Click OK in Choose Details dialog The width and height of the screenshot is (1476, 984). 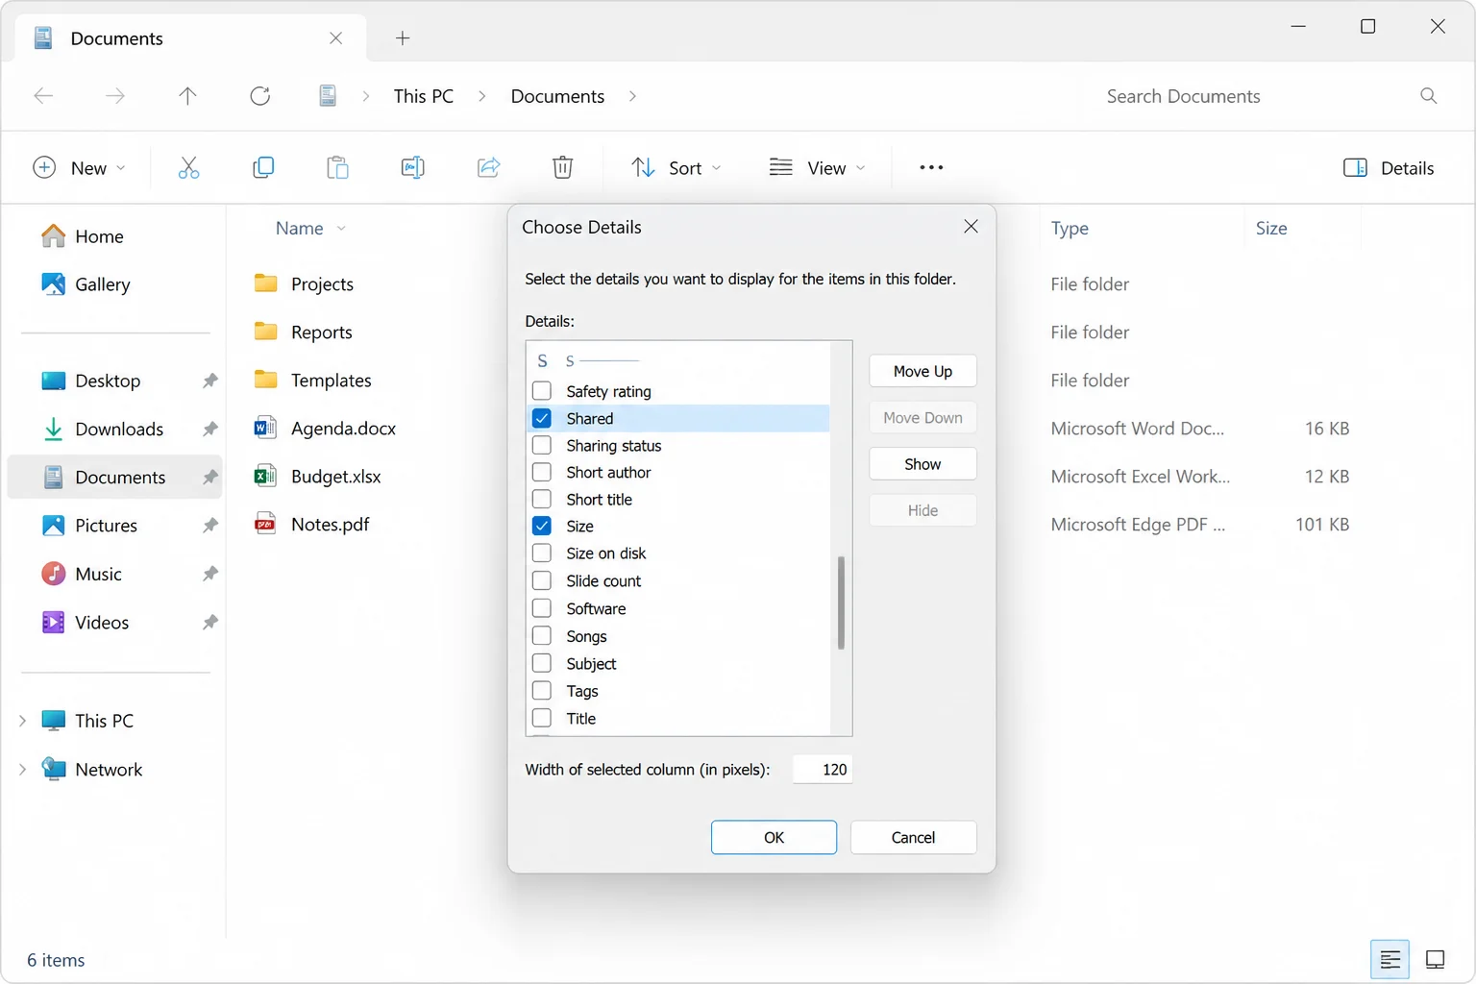click(774, 837)
